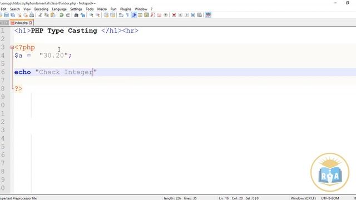This screenshot has width=356, height=200.
Task: Paste clipboard contents from the toolbar
Action: 53,15
